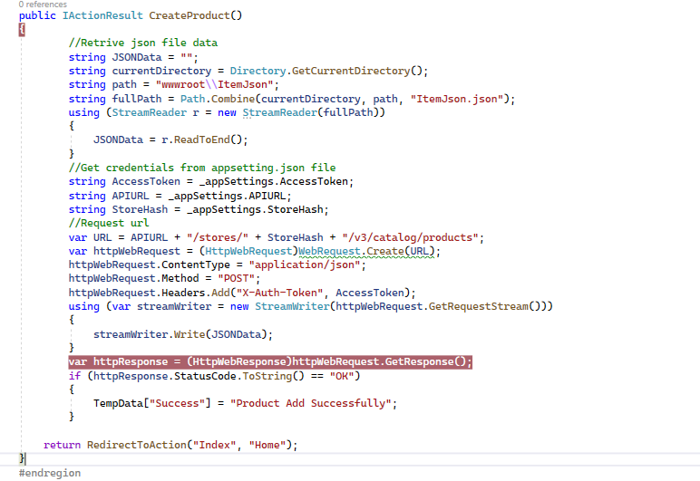Screen dimensions: 700x481
Task: Click the "/v3/catalog/products" string
Action: (x=410, y=237)
